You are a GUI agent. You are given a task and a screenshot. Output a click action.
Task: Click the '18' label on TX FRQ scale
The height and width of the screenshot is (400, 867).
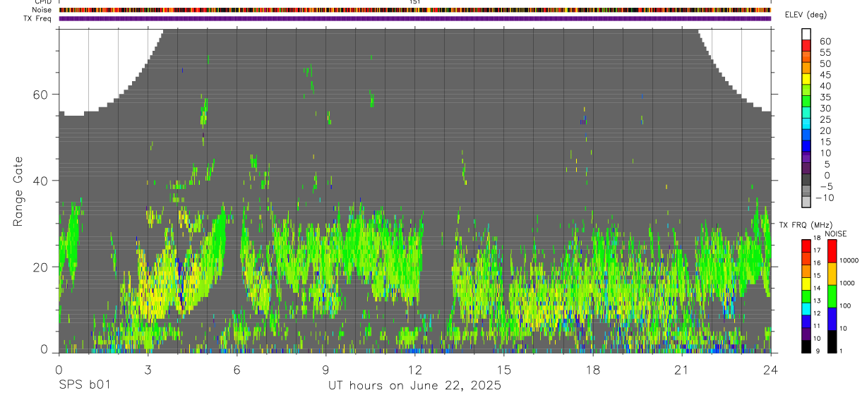pyautogui.click(x=818, y=238)
